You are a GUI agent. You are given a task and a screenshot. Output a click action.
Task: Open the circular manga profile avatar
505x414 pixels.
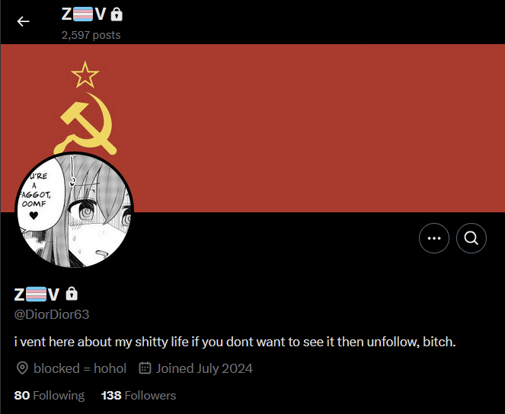pos(75,210)
